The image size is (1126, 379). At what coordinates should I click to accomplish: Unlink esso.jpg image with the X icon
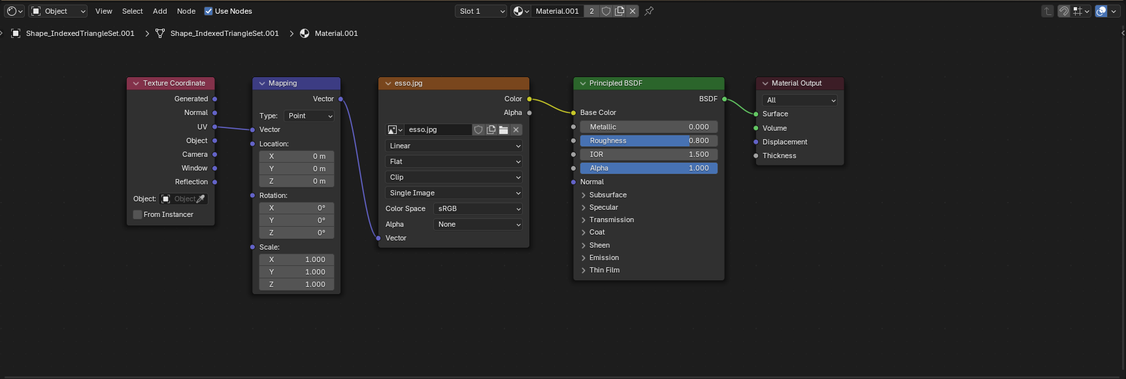[516, 130]
